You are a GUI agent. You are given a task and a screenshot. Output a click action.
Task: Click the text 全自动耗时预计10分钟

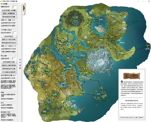pos(8,78)
